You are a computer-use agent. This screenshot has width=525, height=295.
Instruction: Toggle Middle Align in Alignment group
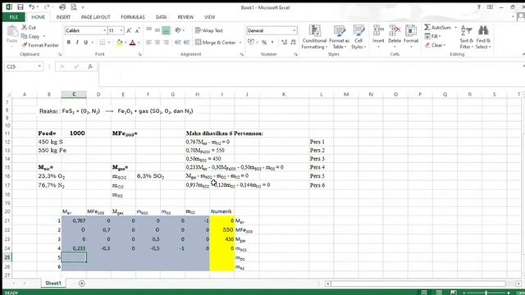click(157, 30)
